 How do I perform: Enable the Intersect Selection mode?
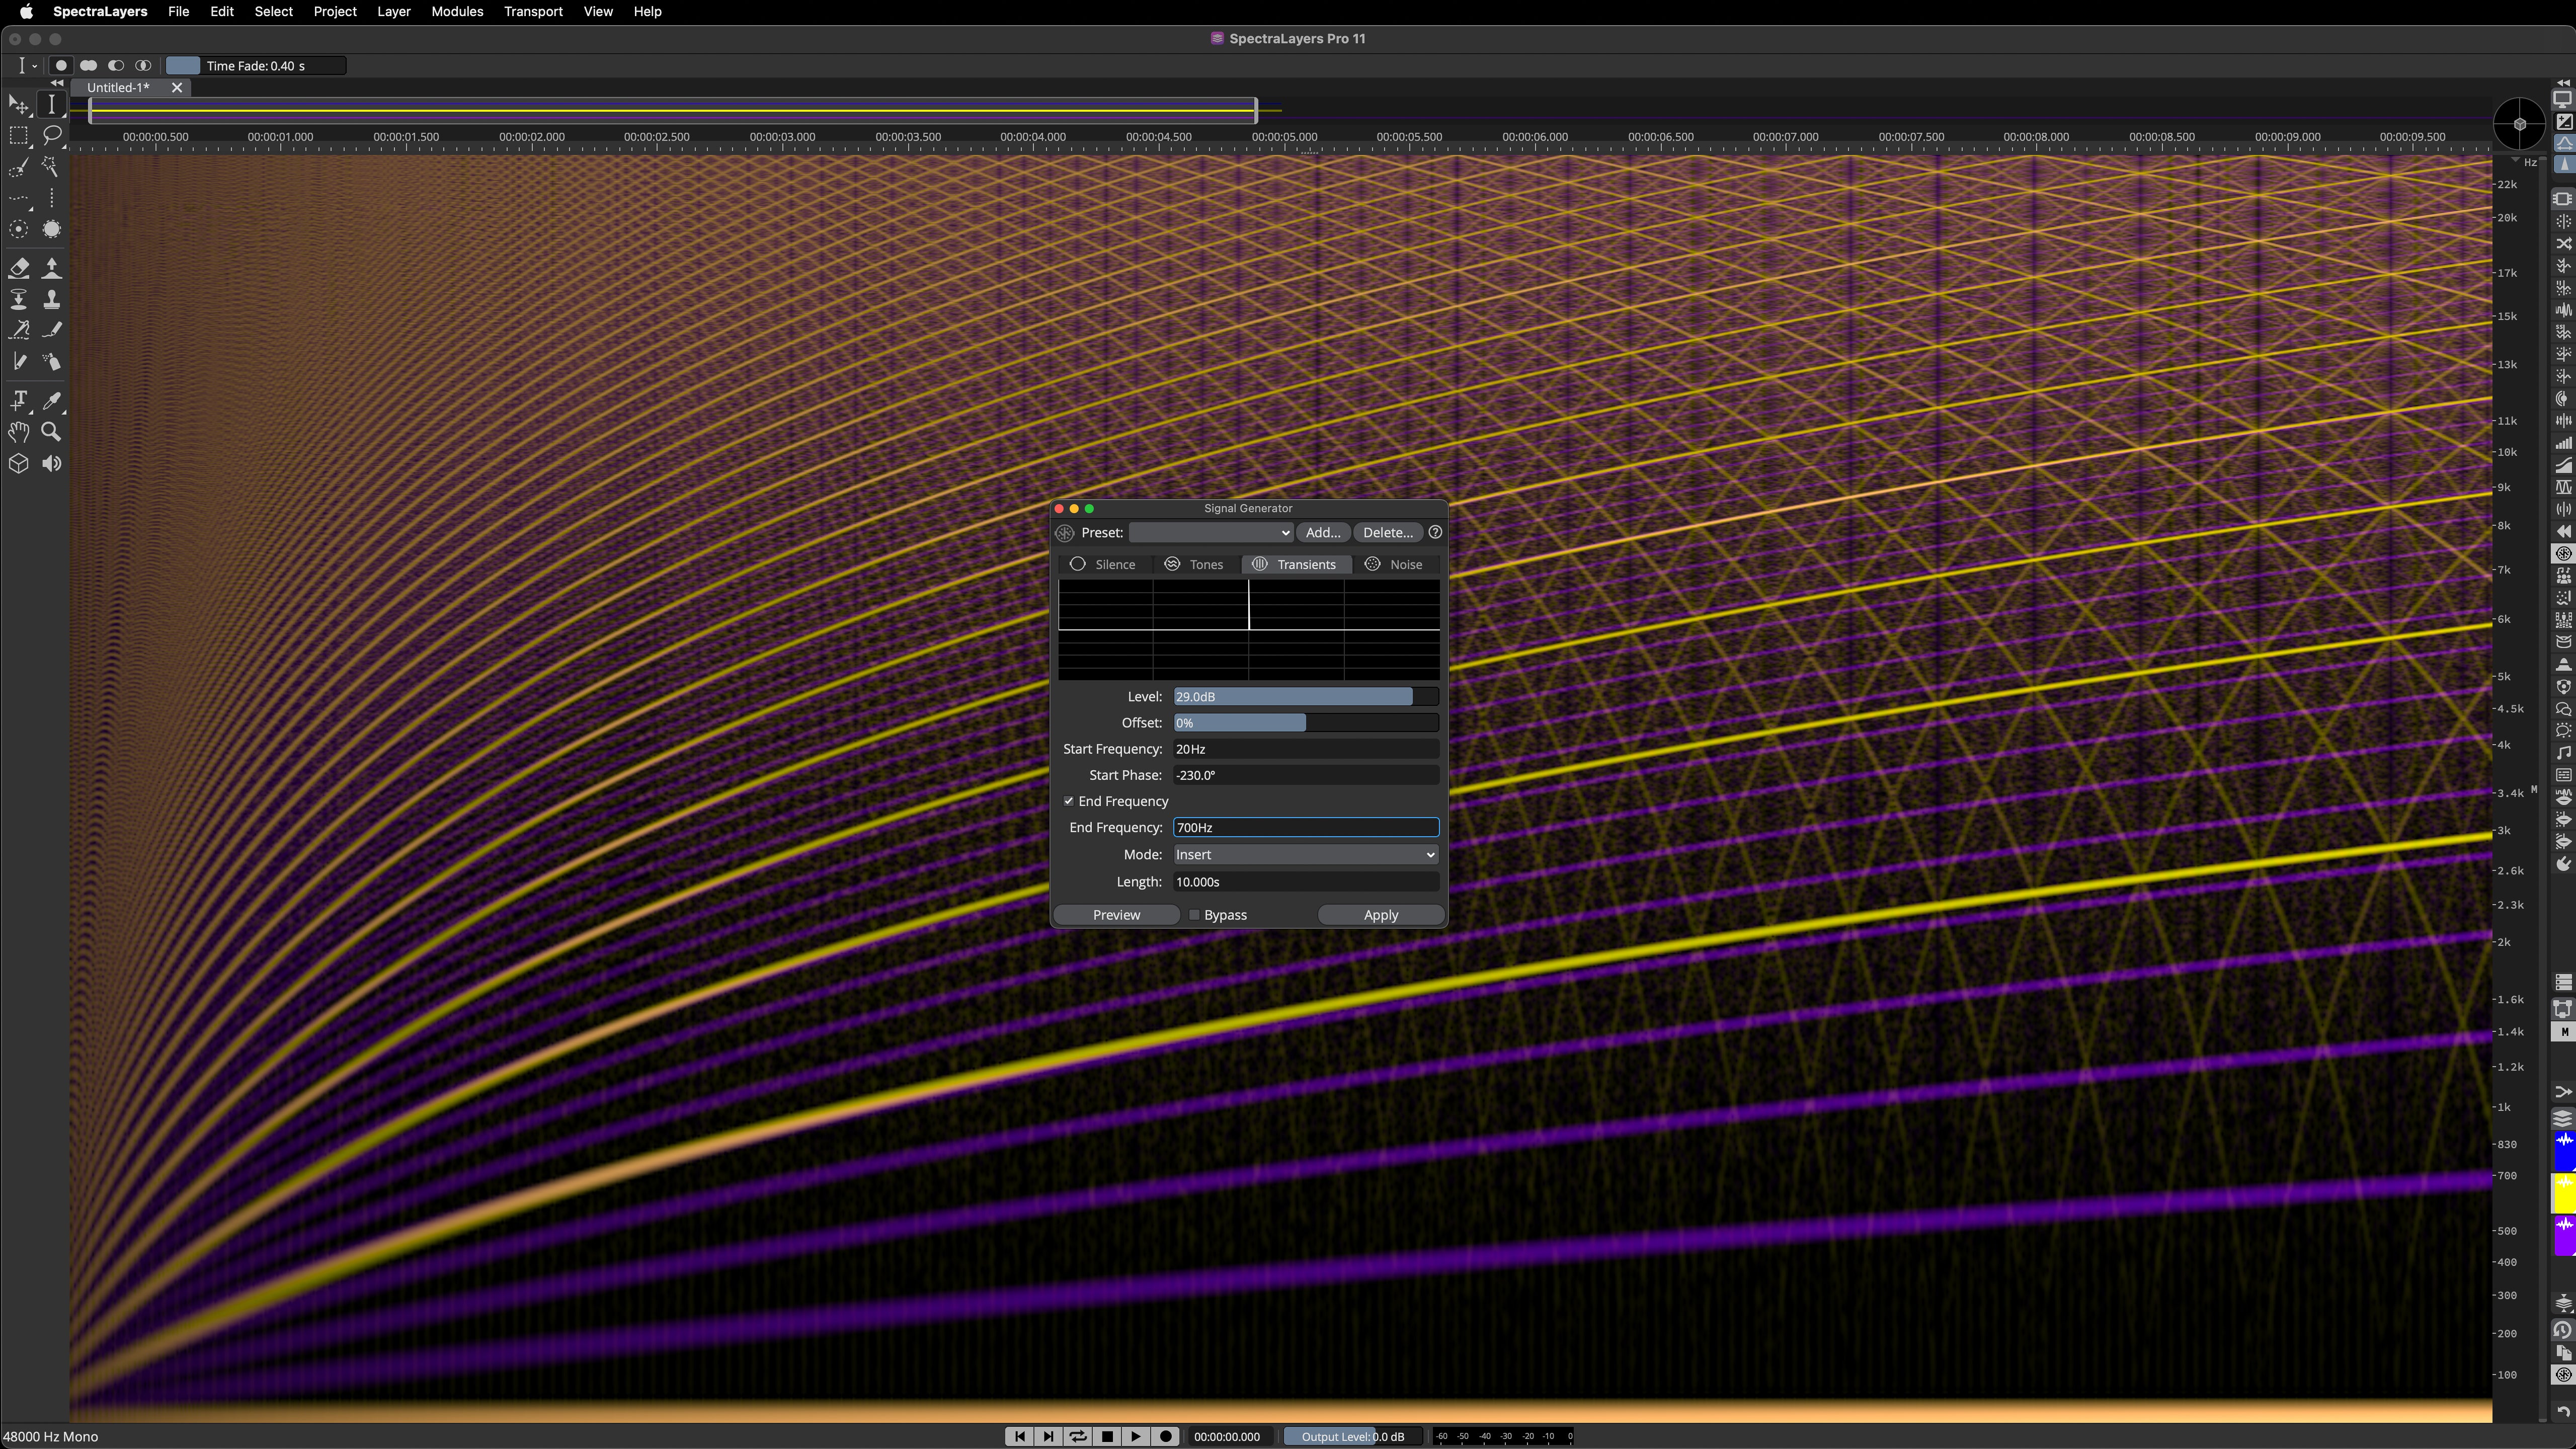pos(143,66)
